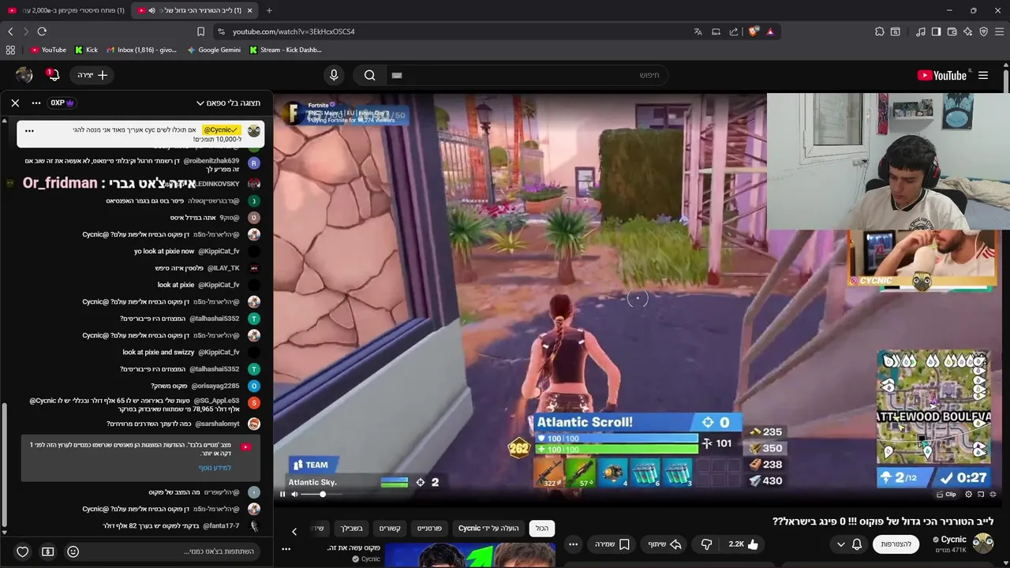This screenshot has width=1010, height=568.
Task: Open the Super Chat dollar icon
Action: pos(47,551)
